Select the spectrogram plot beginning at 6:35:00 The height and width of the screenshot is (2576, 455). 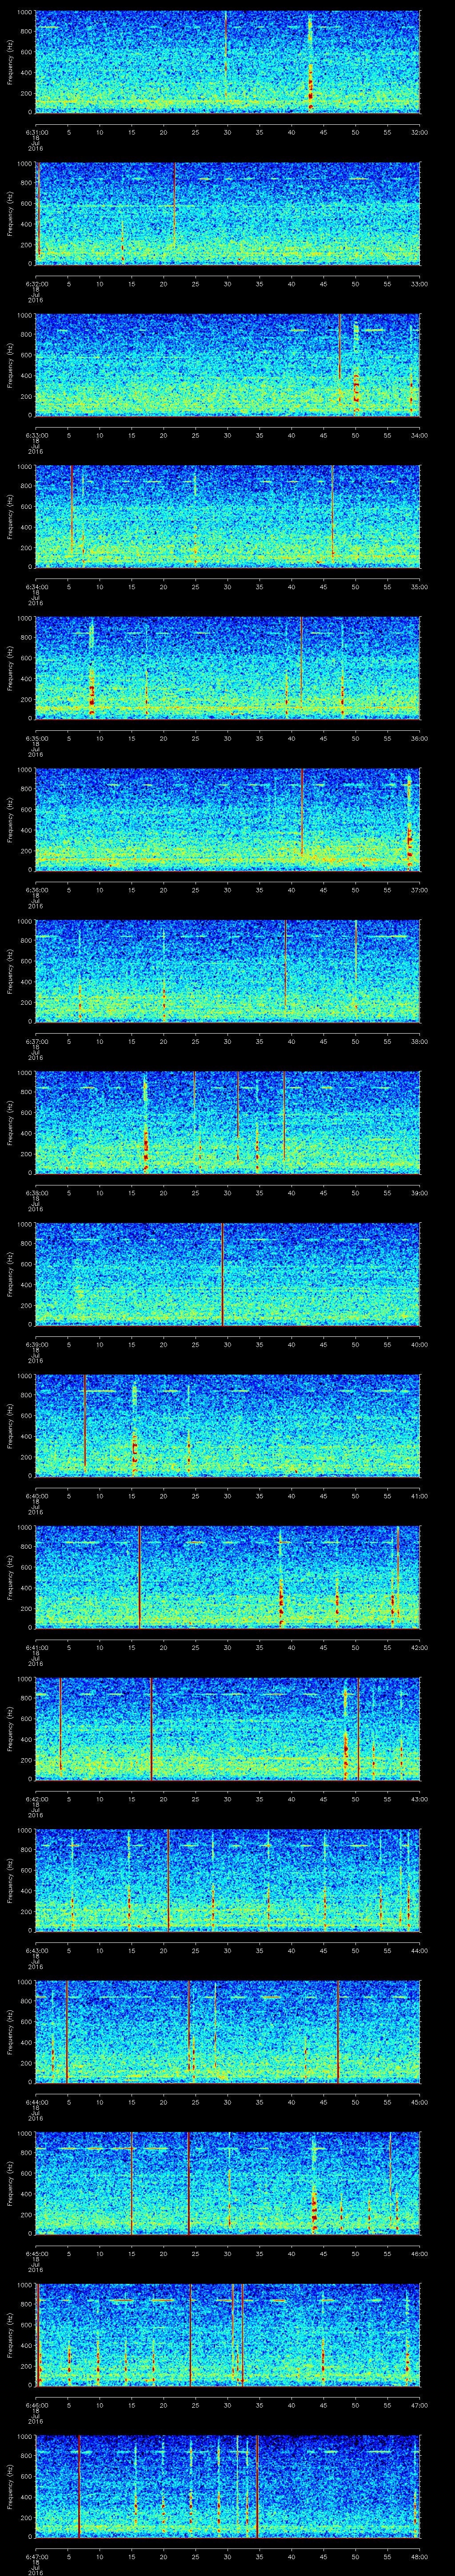[x=227, y=668]
